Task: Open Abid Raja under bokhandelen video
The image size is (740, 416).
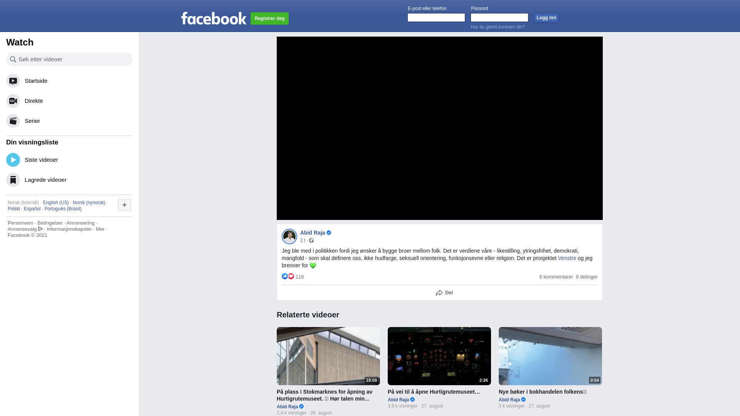Action: point(509,400)
